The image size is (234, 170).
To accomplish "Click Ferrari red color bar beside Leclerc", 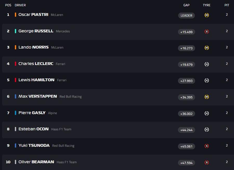I will [x=15, y=64].
